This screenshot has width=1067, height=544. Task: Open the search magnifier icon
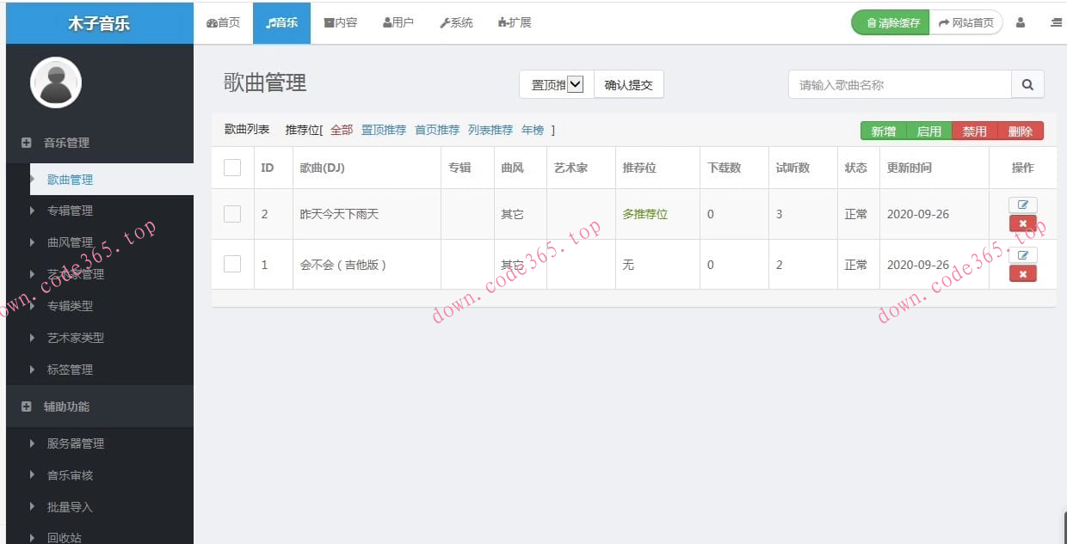(x=1027, y=83)
